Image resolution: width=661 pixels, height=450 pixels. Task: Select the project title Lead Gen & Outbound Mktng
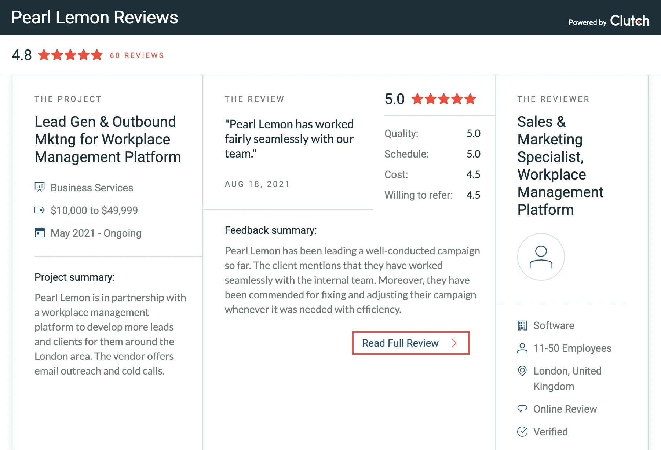(x=108, y=139)
